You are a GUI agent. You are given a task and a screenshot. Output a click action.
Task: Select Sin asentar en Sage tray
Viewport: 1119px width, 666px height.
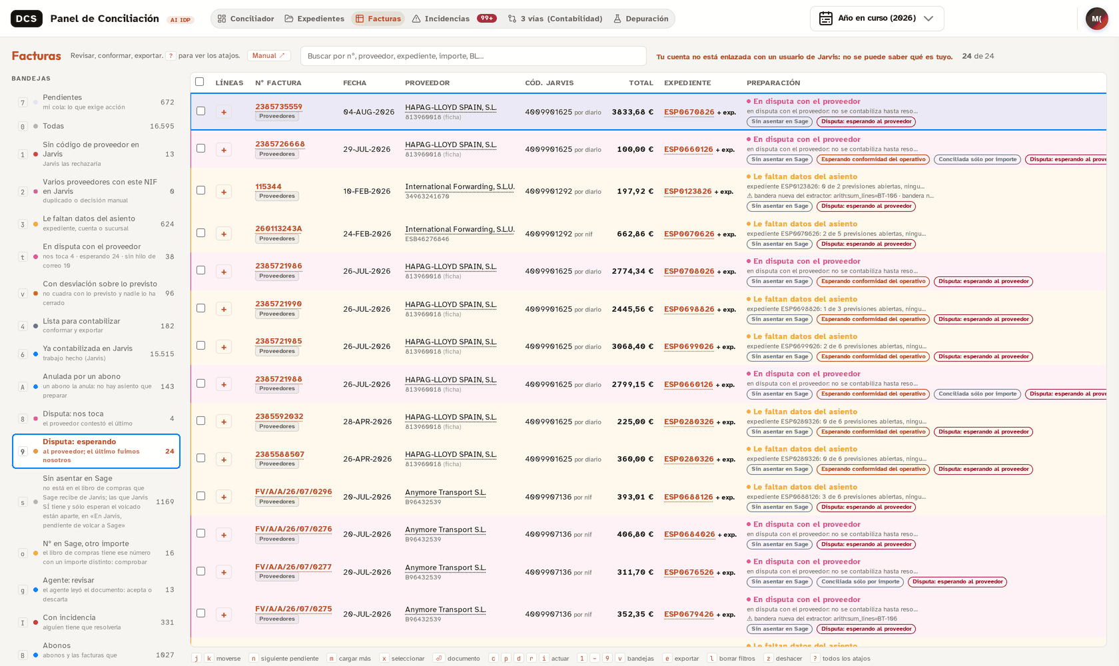[x=97, y=501]
